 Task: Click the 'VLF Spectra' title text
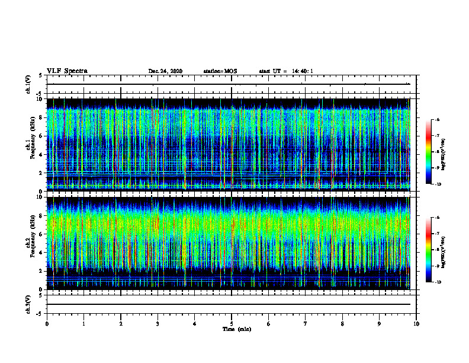click(67, 71)
